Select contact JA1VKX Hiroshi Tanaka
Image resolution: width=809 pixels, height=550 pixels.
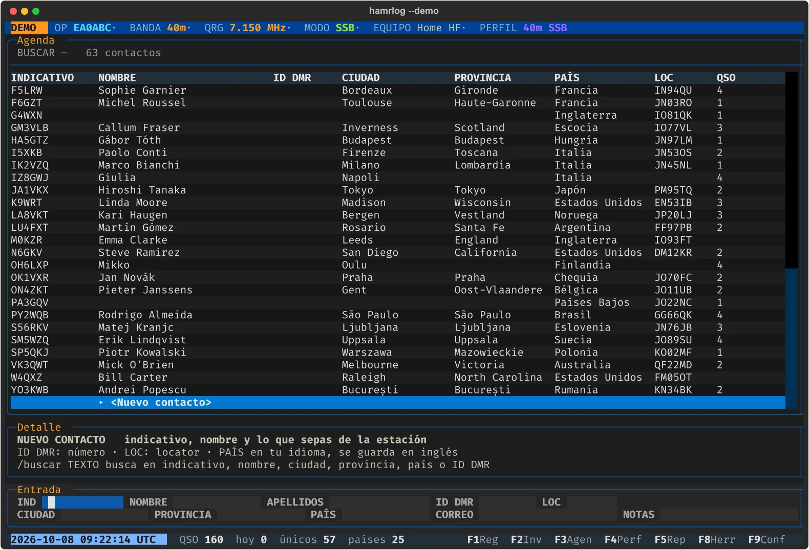click(398, 190)
